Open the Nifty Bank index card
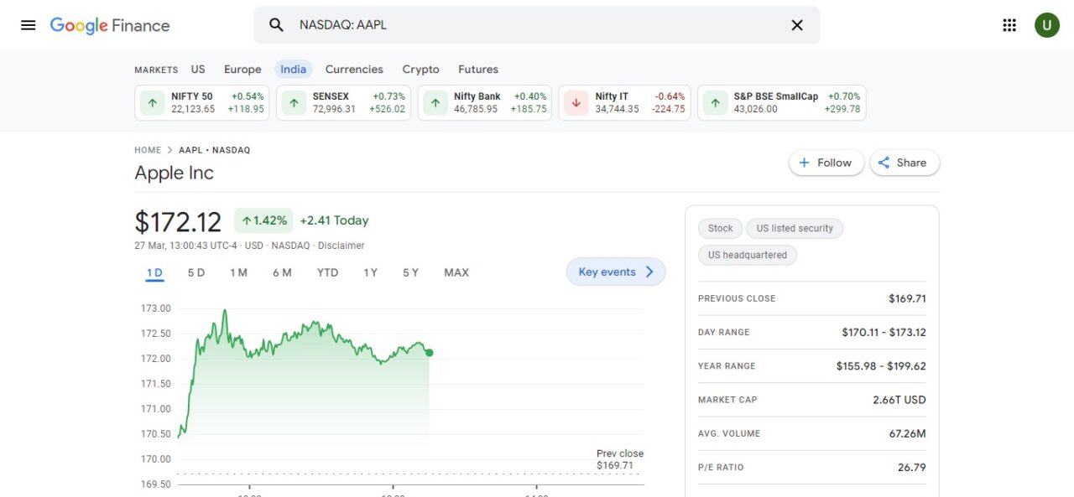The width and height of the screenshot is (1074, 497). tap(485, 103)
